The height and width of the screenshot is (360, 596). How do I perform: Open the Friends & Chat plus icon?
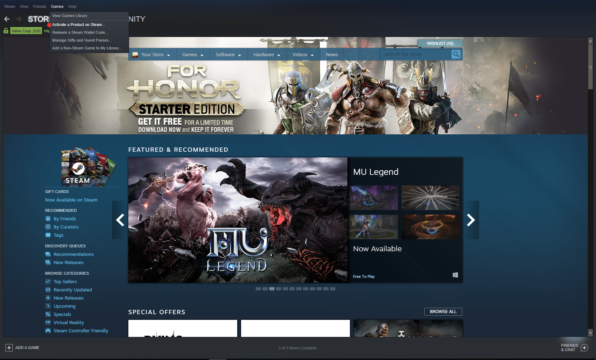(584, 348)
